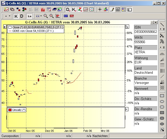Click the chart table grid icon

pyautogui.click(x=86, y=9)
